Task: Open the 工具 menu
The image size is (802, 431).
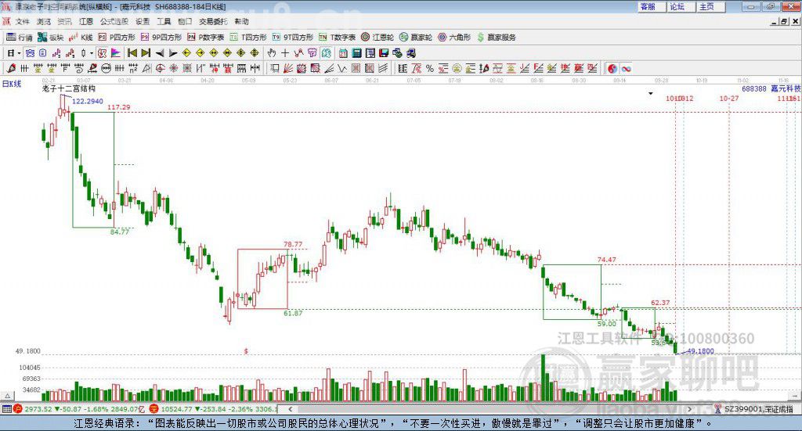Action: pyautogui.click(x=164, y=21)
